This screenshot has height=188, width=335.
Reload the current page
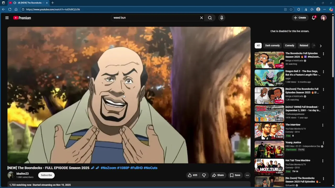[x=10, y=9]
